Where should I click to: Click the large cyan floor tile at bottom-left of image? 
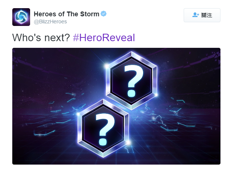pyautogui.click(x=44, y=133)
